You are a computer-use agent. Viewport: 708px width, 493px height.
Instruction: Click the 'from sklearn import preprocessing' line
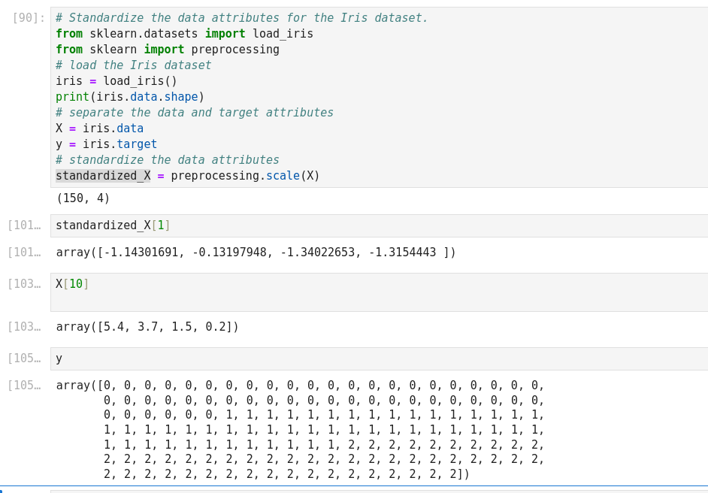pyautogui.click(x=167, y=50)
